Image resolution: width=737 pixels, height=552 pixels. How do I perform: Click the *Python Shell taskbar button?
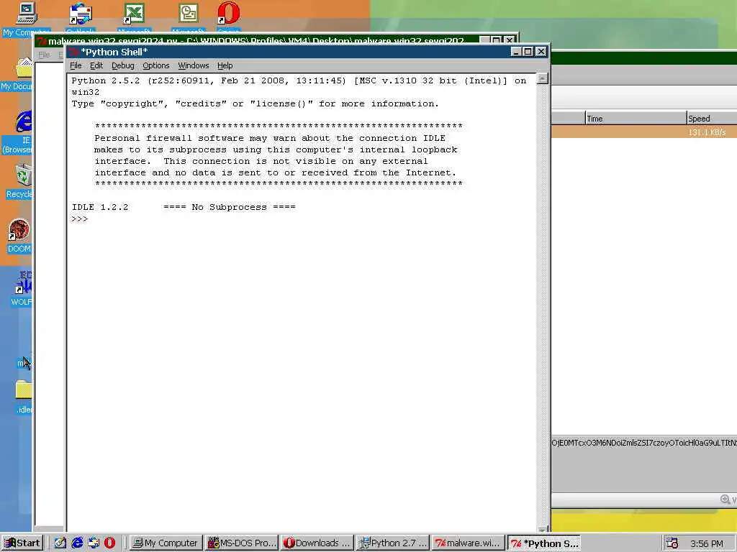544,543
